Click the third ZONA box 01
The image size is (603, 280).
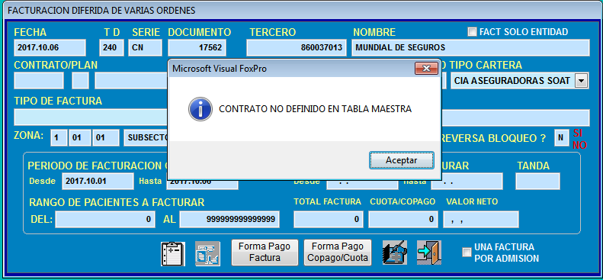coord(106,137)
